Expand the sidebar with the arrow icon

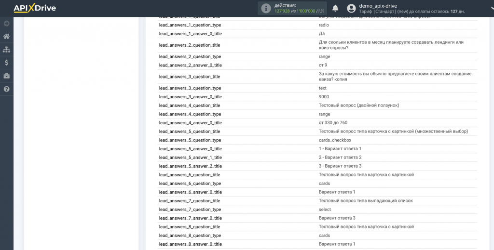tap(6, 23)
